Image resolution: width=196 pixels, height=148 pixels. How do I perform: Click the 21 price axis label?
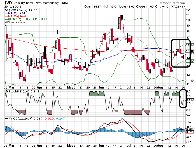point(188,15)
